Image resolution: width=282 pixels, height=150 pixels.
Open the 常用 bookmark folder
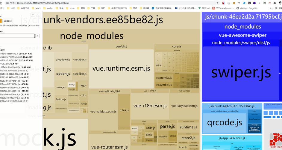81,8
